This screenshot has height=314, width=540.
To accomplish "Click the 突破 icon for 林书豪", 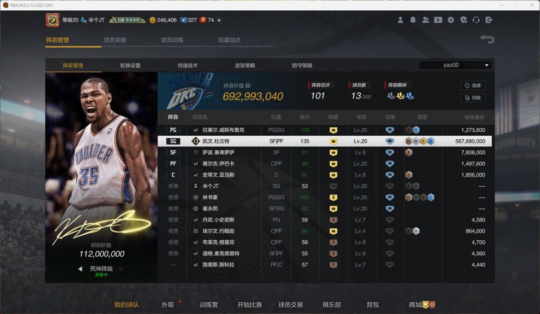I will click(x=333, y=197).
